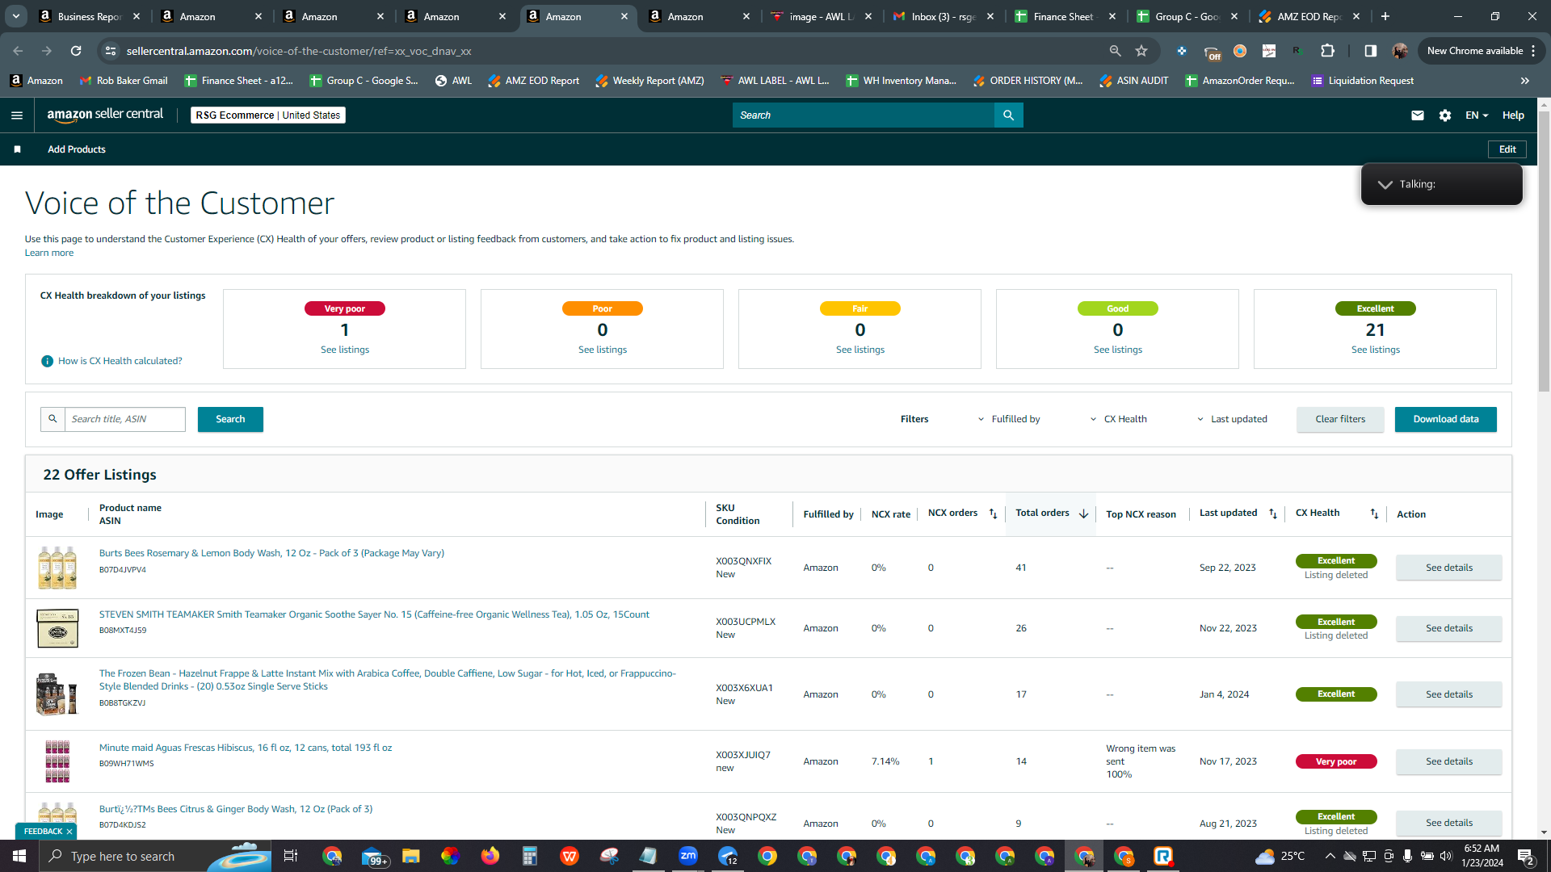Click the Download data button
Viewport: 1551px width, 872px height.
coord(1446,419)
